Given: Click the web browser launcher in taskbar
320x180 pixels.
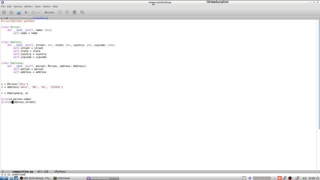Looking at the screenshot, I should (x=16, y=178).
